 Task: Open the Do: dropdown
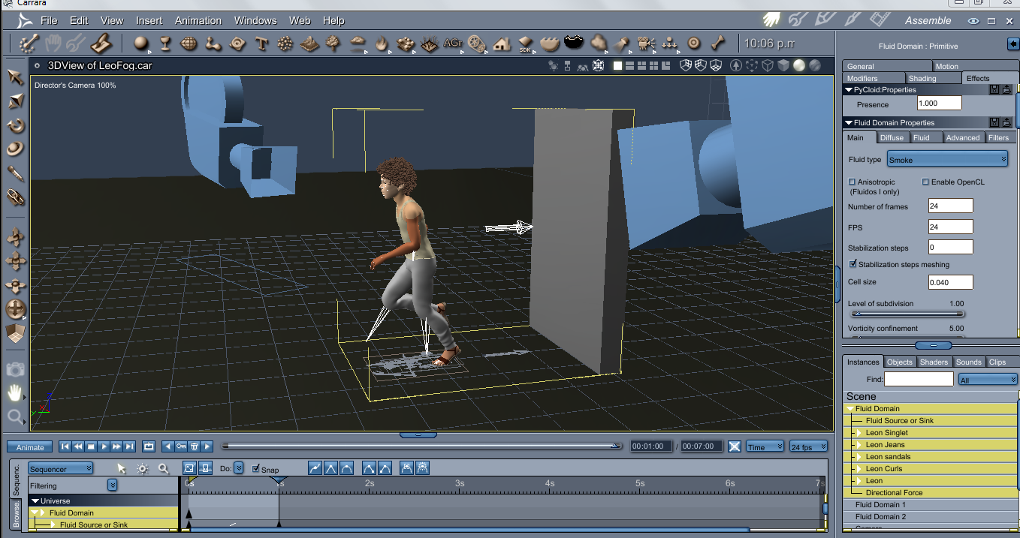point(238,468)
